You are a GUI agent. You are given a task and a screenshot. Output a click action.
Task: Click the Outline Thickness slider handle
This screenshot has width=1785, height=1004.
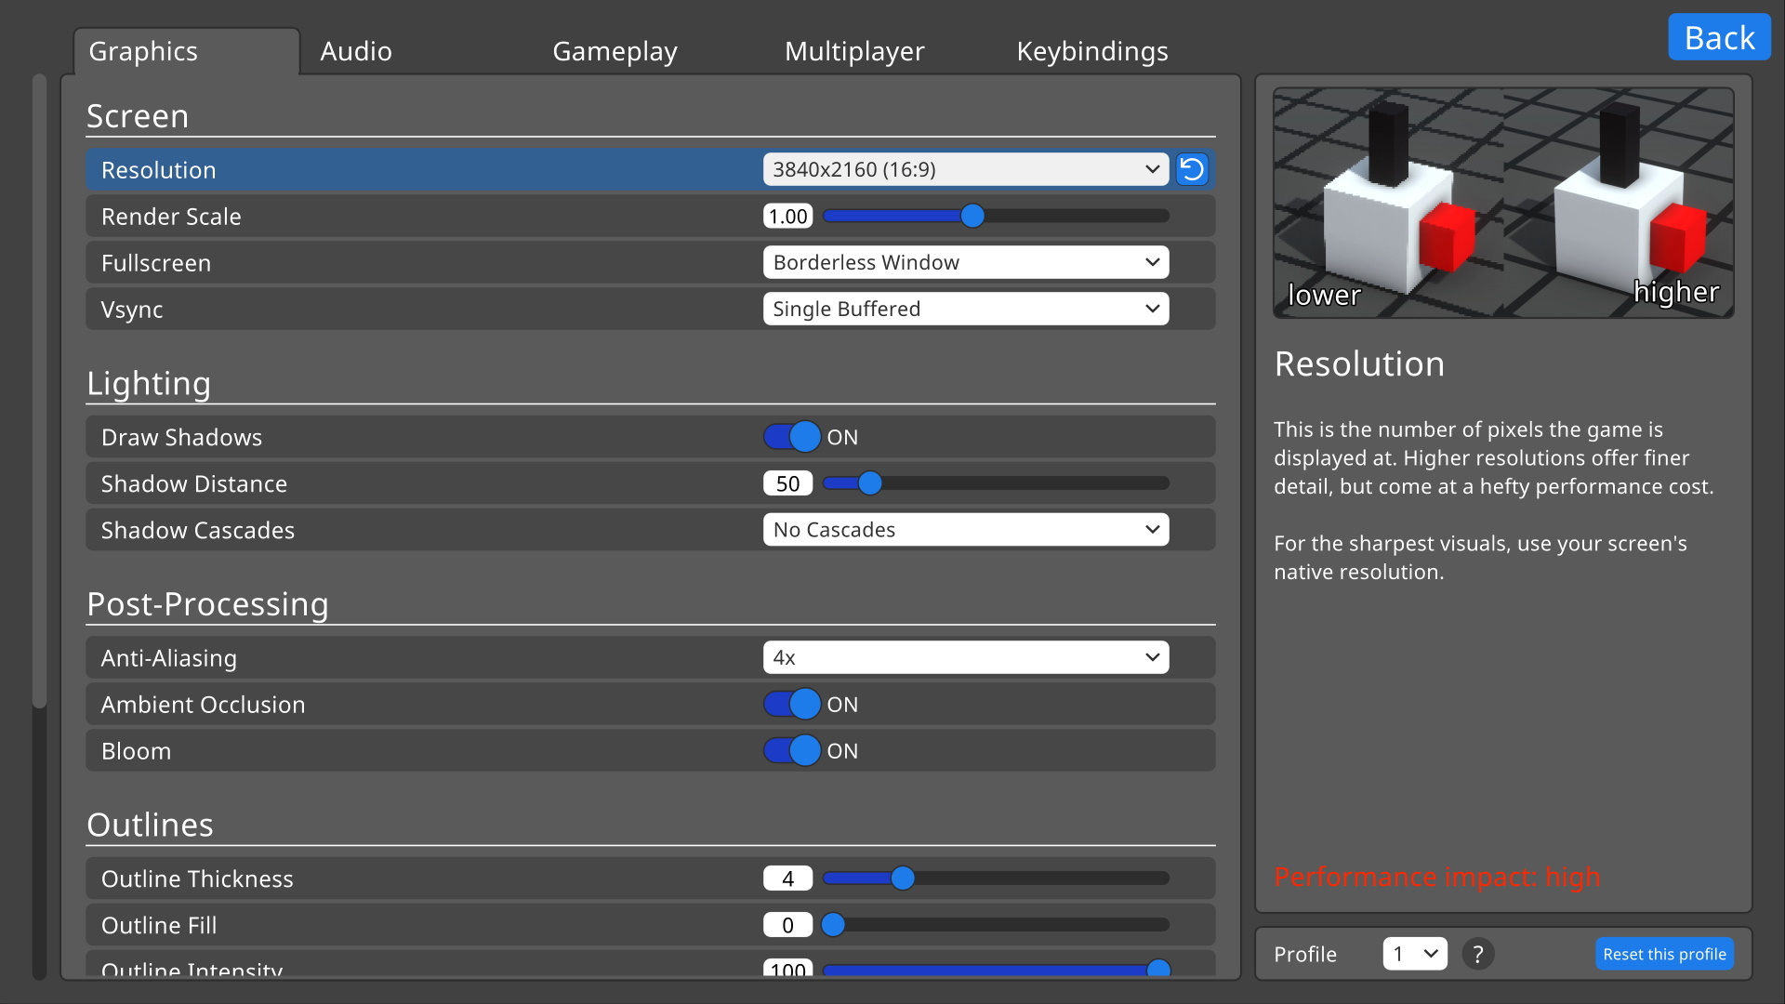(x=903, y=878)
